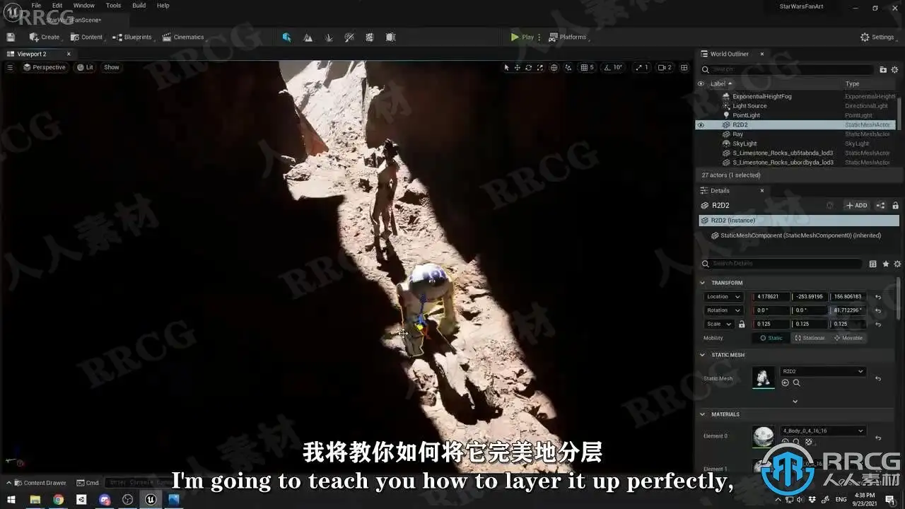The height and width of the screenshot is (509, 905).
Task: Switch to Mesh Paint mode icon
Action: pos(349,37)
